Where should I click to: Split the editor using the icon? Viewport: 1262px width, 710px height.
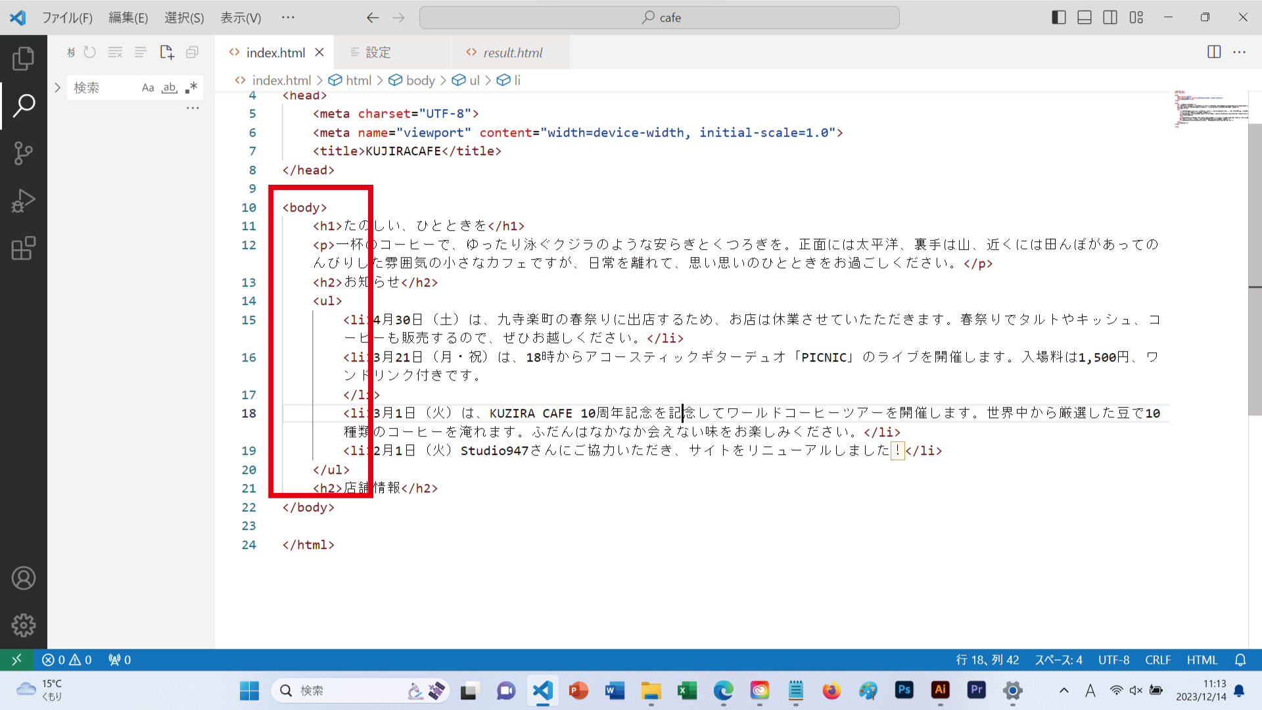tap(1213, 52)
